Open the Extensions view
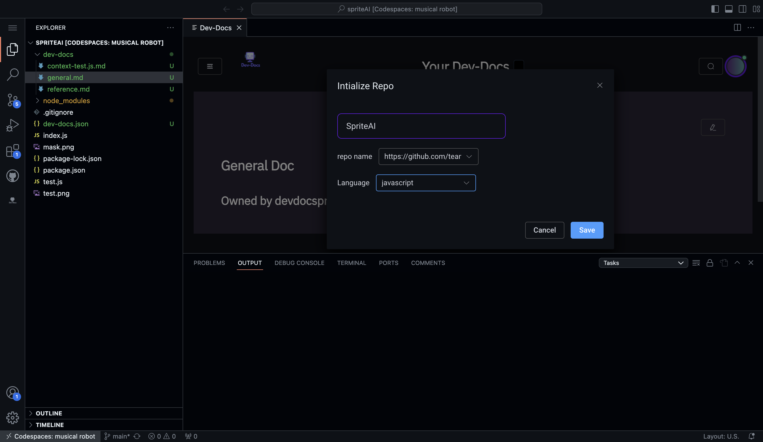 12,150
